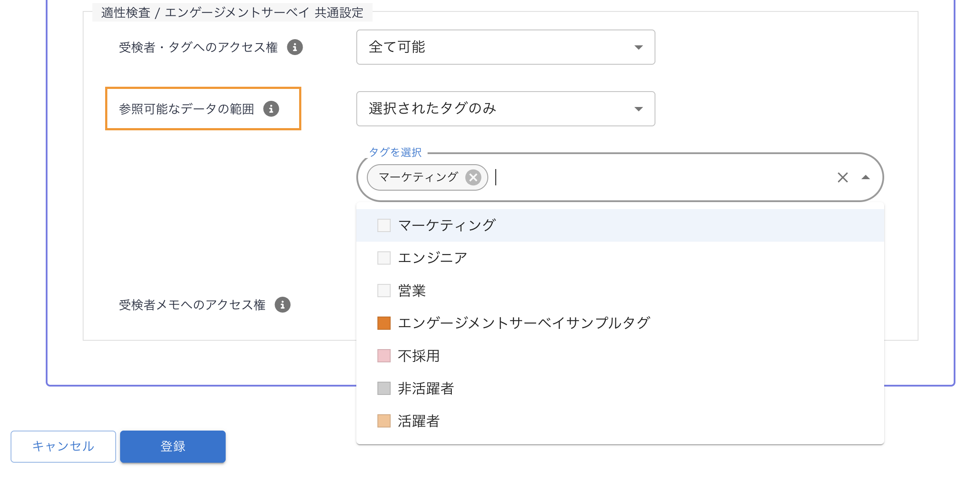
Task: Check the エンジニア tag checkbox
Action: pyautogui.click(x=384, y=258)
